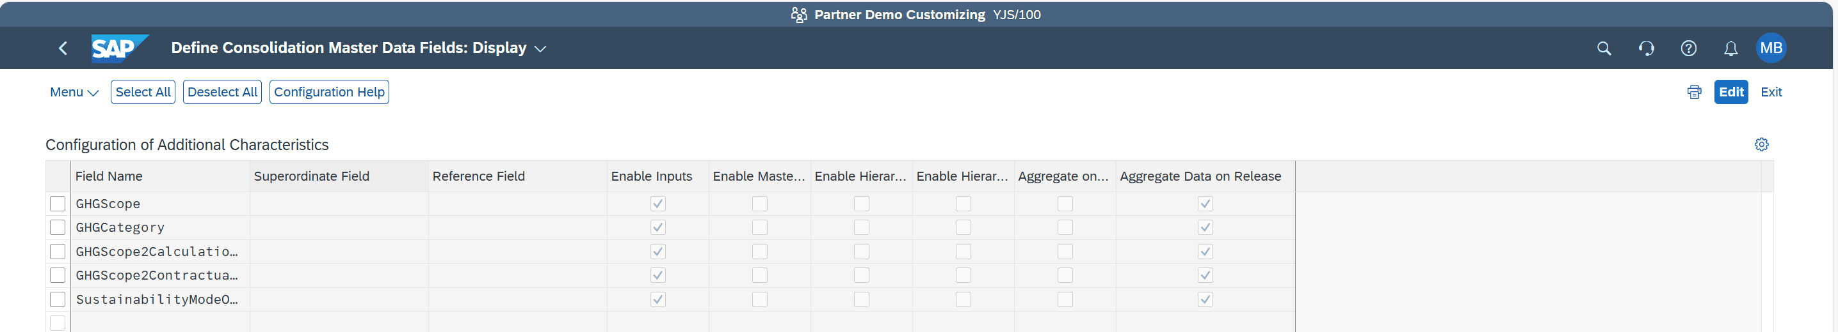The width and height of the screenshot is (1838, 332).
Task: Click the SAP logo
Action: (118, 49)
